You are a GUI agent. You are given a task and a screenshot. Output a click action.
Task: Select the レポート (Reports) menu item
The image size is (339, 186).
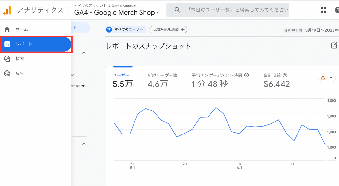coord(36,44)
